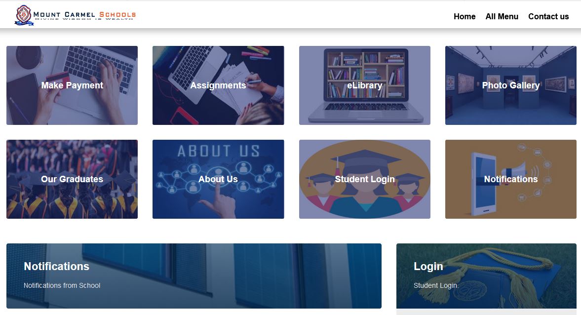Click the Notifications banner heading

[x=56, y=267]
